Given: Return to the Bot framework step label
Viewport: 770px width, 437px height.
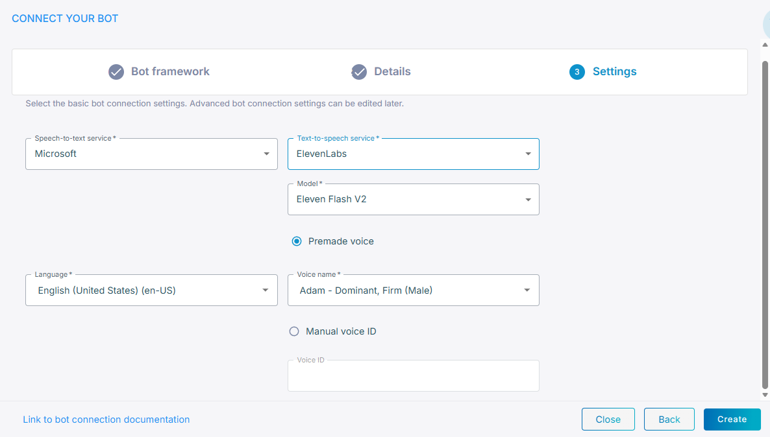Looking at the screenshot, I should [x=170, y=72].
